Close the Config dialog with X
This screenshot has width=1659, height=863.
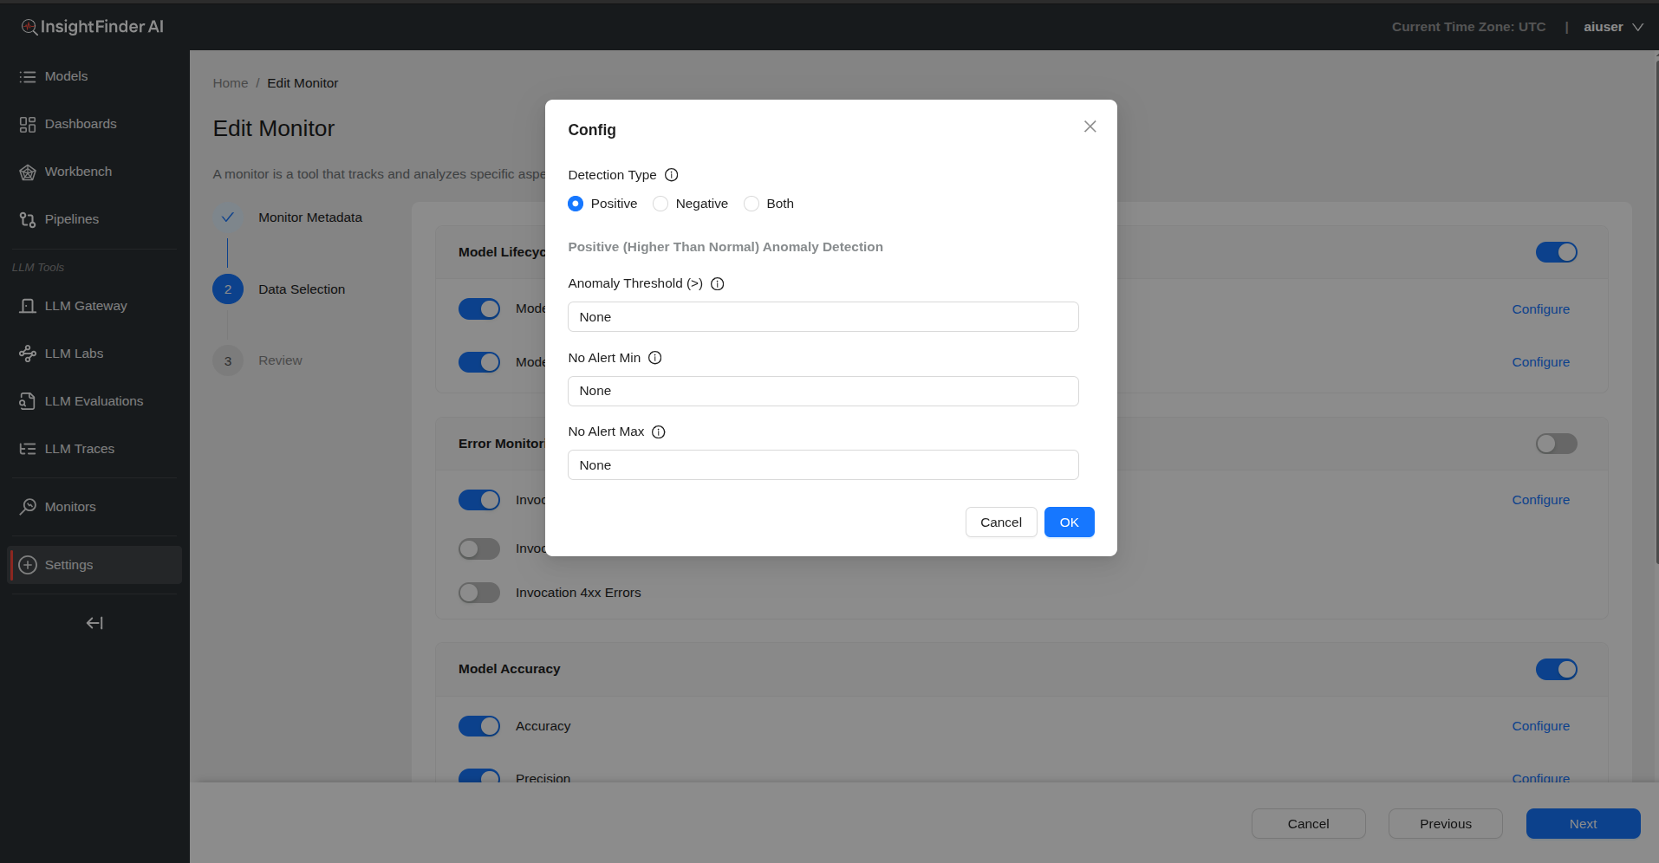pyautogui.click(x=1090, y=127)
